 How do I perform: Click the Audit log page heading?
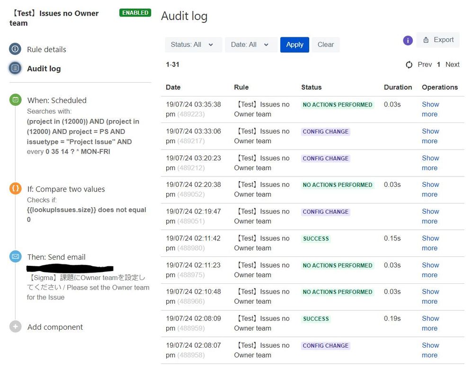tap(184, 16)
